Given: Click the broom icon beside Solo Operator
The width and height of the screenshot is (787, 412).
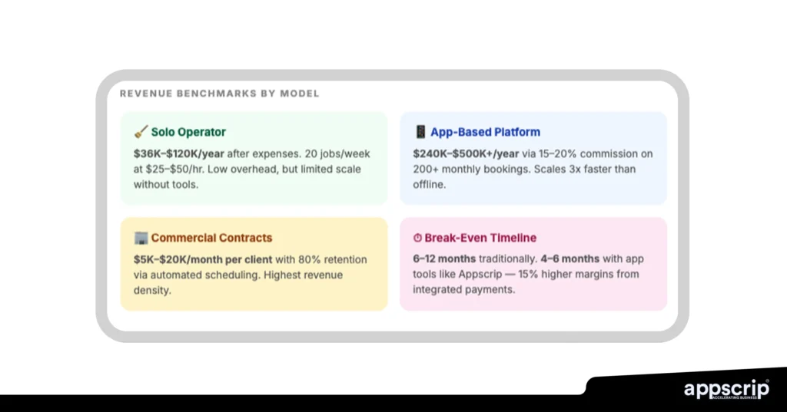Looking at the screenshot, I should [141, 132].
